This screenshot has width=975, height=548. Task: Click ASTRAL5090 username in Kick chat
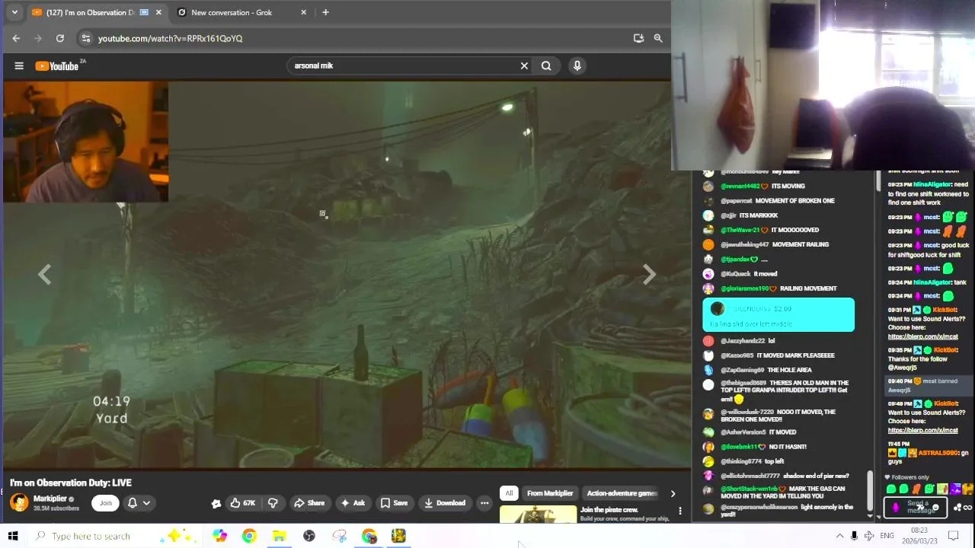point(938,453)
